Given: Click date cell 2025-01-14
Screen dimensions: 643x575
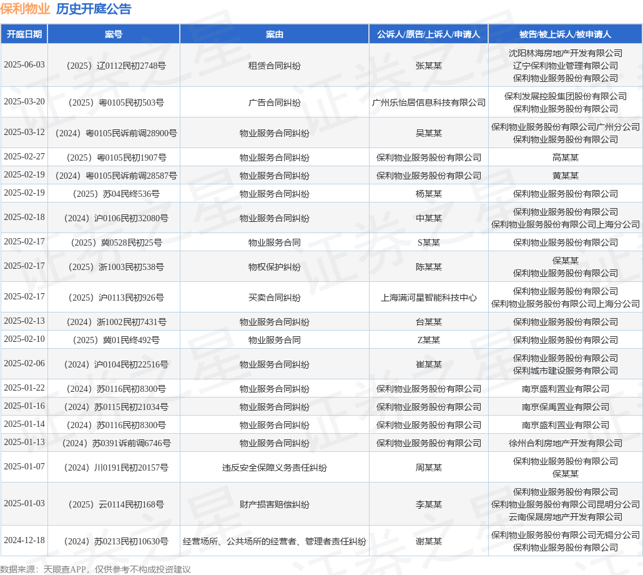Looking at the screenshot, I should (x=24, y=424).
